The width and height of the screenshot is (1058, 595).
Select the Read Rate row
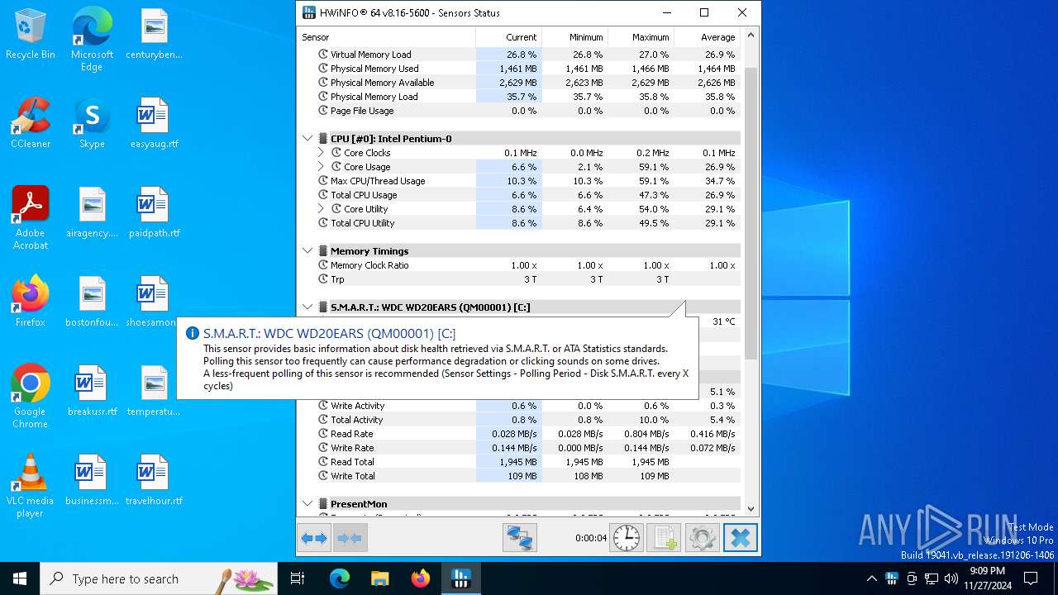click(x=519, y=434)
